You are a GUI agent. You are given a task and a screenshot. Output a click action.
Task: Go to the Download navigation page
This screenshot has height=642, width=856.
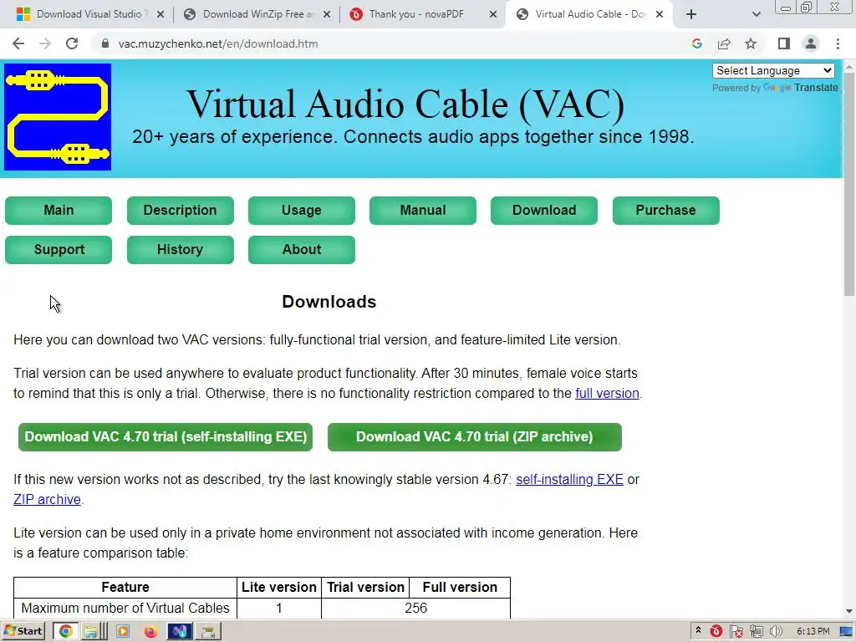pyautogui.click(x=544, y=210)
